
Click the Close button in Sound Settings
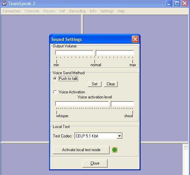[95, 163]
